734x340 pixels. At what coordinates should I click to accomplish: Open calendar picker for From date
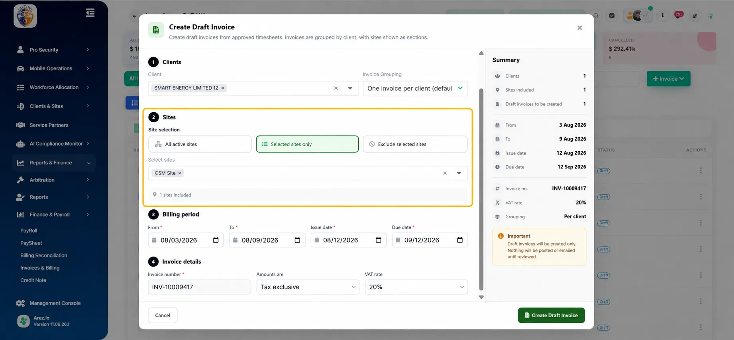(216, 240)
